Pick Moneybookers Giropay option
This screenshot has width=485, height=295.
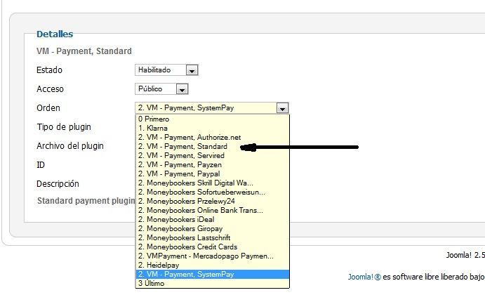212,229
